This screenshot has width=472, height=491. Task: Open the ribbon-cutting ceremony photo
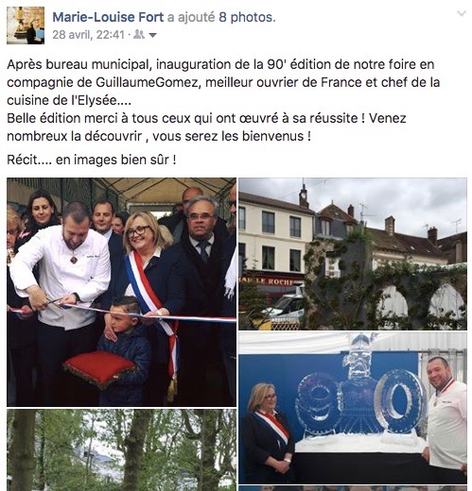click(x=121, y=292)
